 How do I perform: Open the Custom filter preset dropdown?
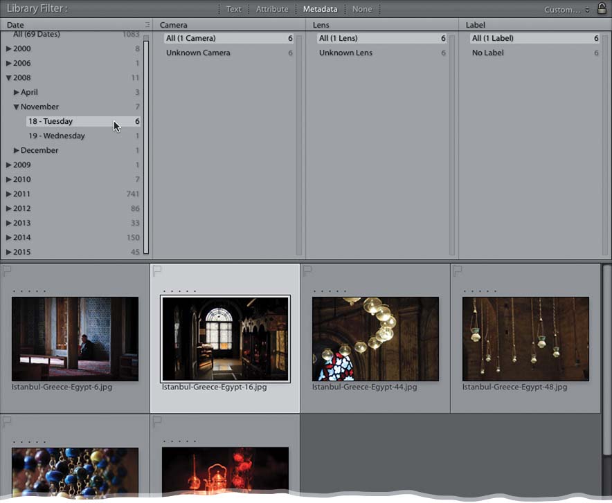point(566,10)
